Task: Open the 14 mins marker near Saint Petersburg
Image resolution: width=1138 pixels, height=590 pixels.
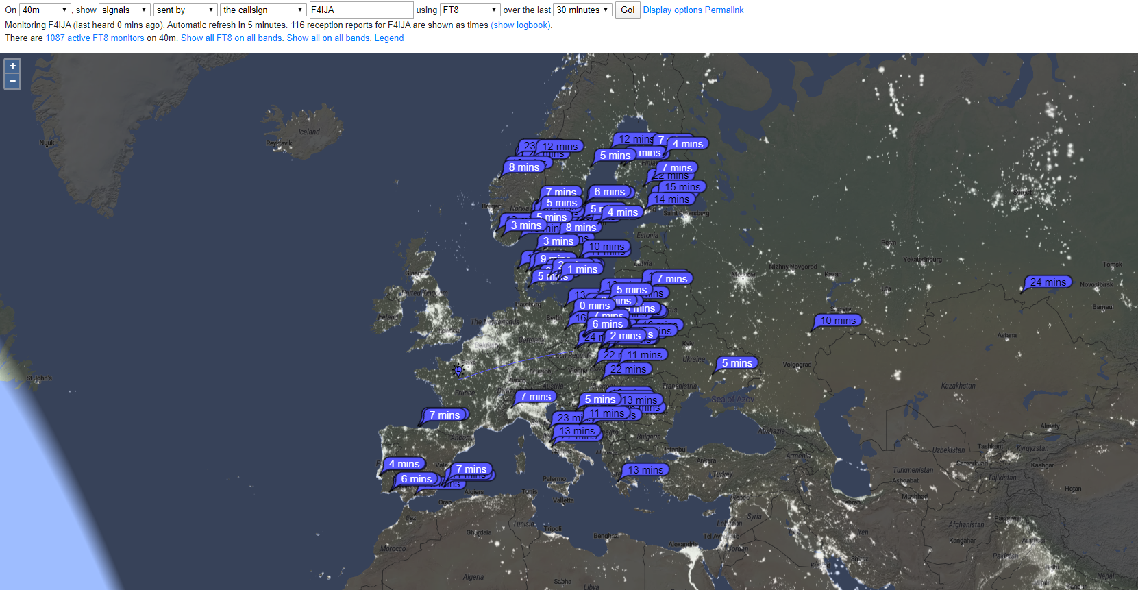Action: (x=671, y=199)
